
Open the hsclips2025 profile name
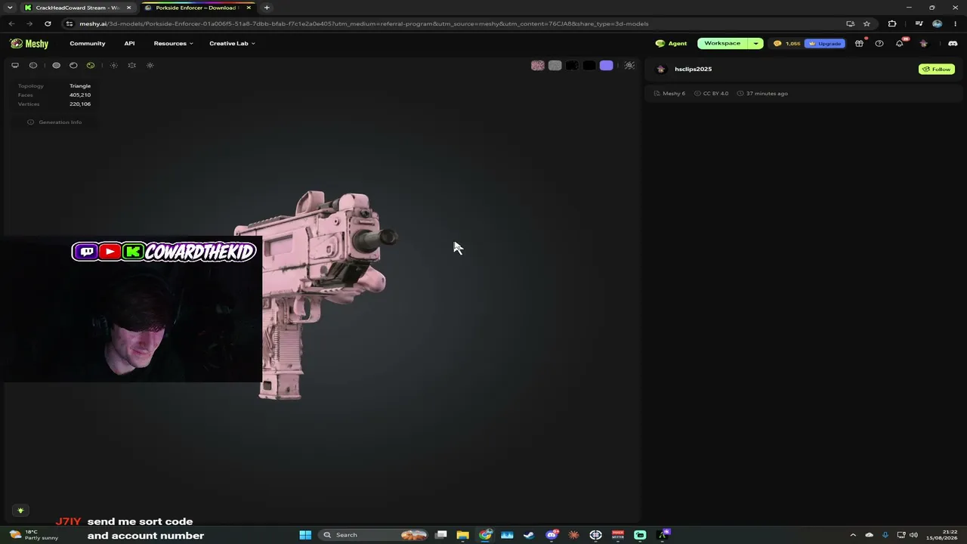(693, 70)
